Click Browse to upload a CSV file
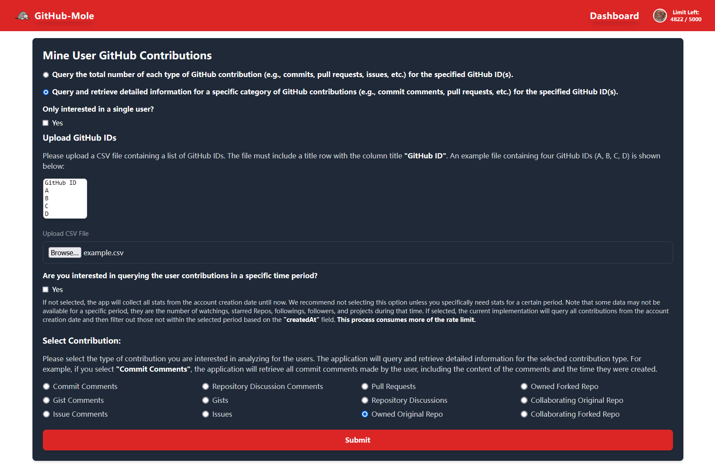Viewport: 715px width, 466px height. 64,253
